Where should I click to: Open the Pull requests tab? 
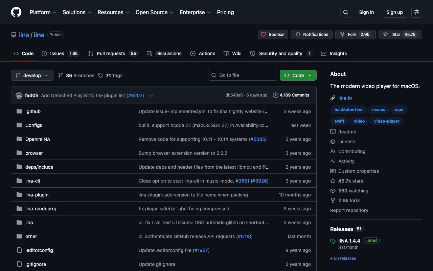pyautogui.click(x=113, y=54)
